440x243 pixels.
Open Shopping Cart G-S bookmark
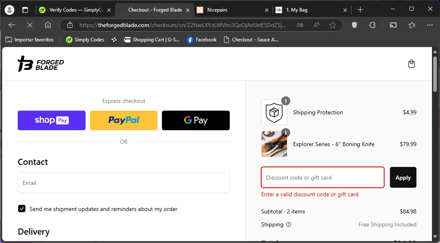tap(152, 40)
